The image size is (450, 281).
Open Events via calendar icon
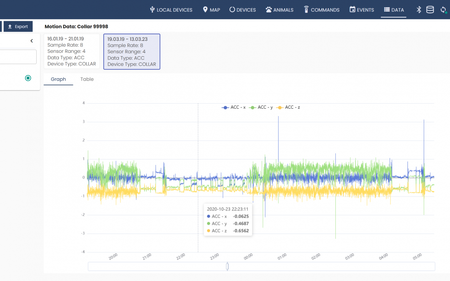click(x=352, y=10)
